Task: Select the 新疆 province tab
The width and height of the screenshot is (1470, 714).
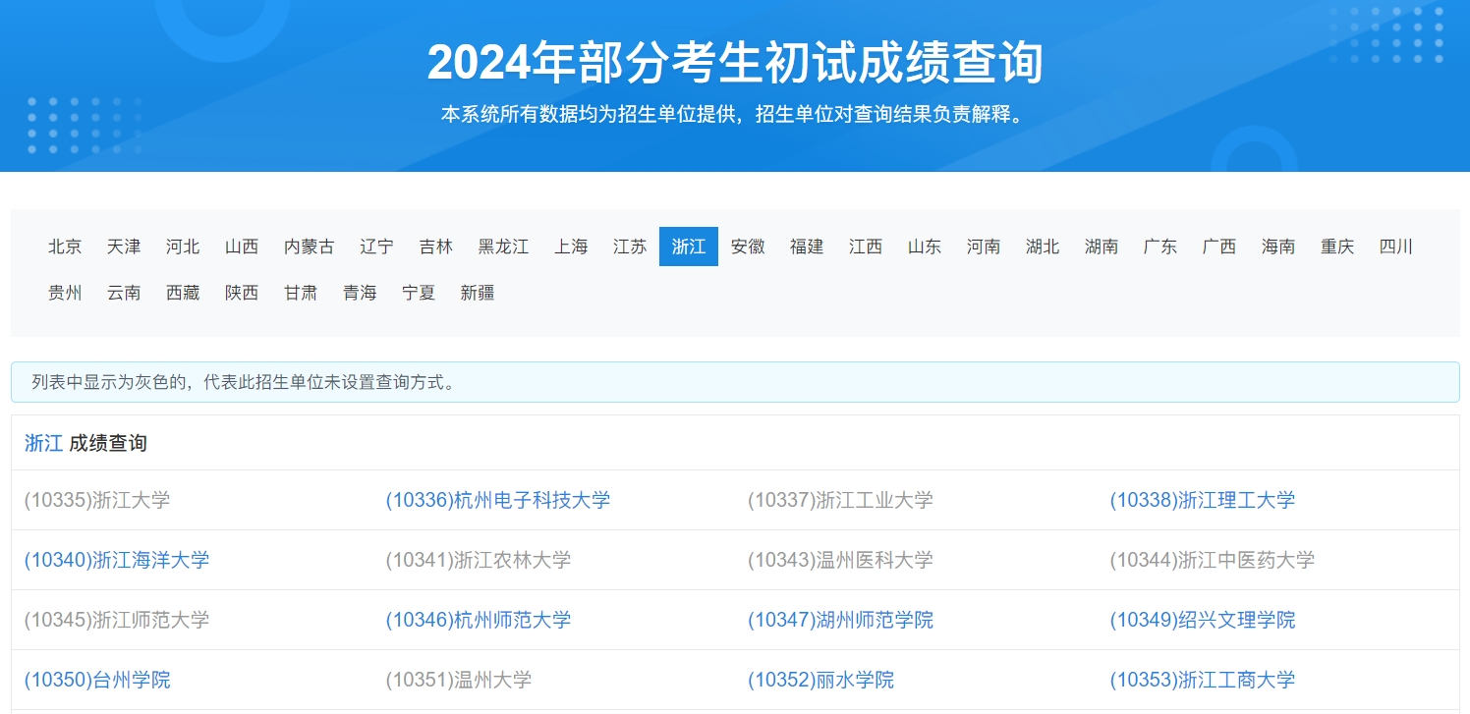Action: tap(478, 293)
